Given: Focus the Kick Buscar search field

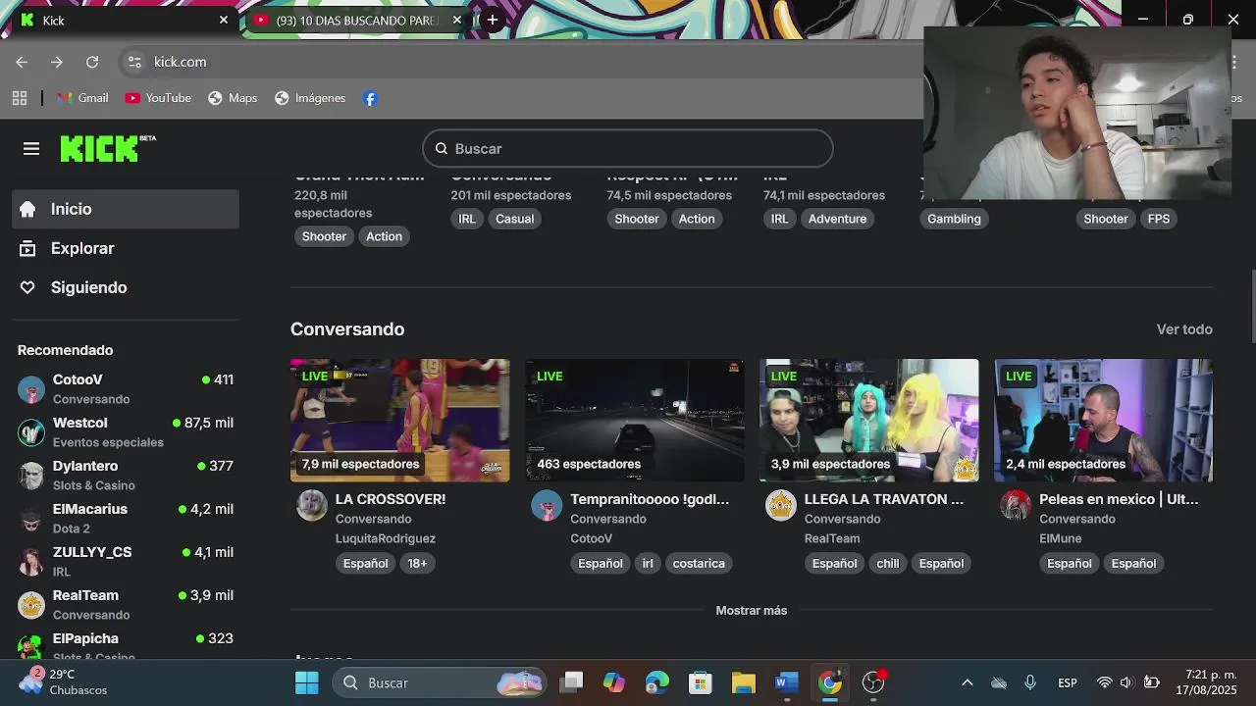Looking at the screenshot, I should pyautogui.click(x=628, y=148).
